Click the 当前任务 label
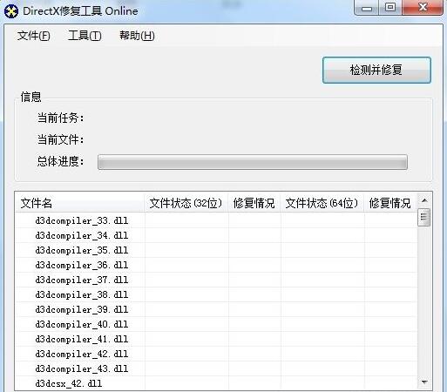This screenshot has width=447, height=392. (60, 118)
